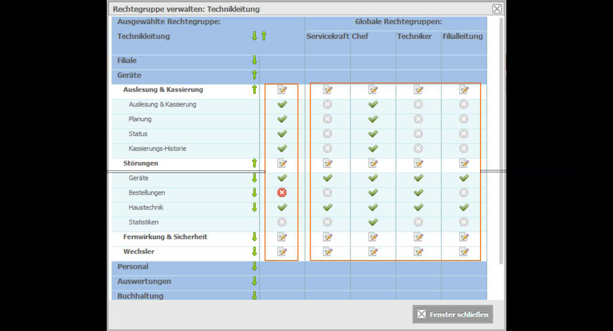Click Störungen edit icon under Servicekraft
This screenshot has width=613, height=331.
(328, 163)
